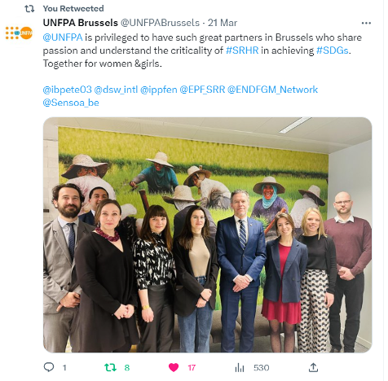Visit @ENDFGM_Network mention link
The height and width of the screenshot is (381, 388).
[272, 90]
